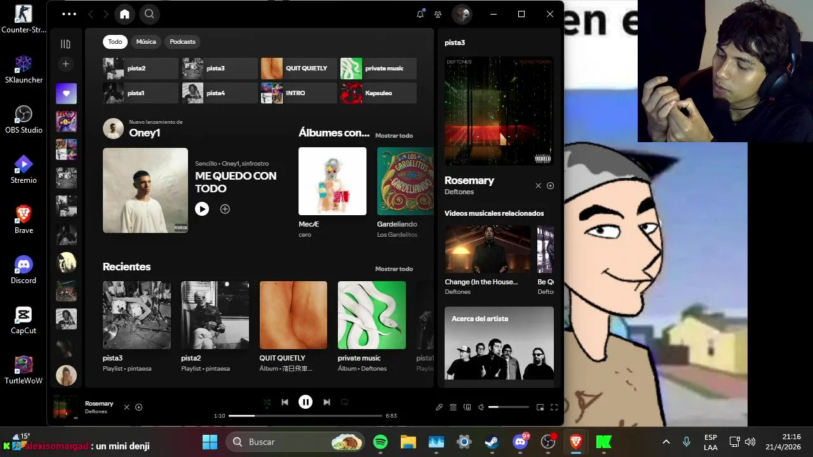Click the taskbar Buscar search box
Viewport: 813px width, 457px height.
[x=296, y=442]
